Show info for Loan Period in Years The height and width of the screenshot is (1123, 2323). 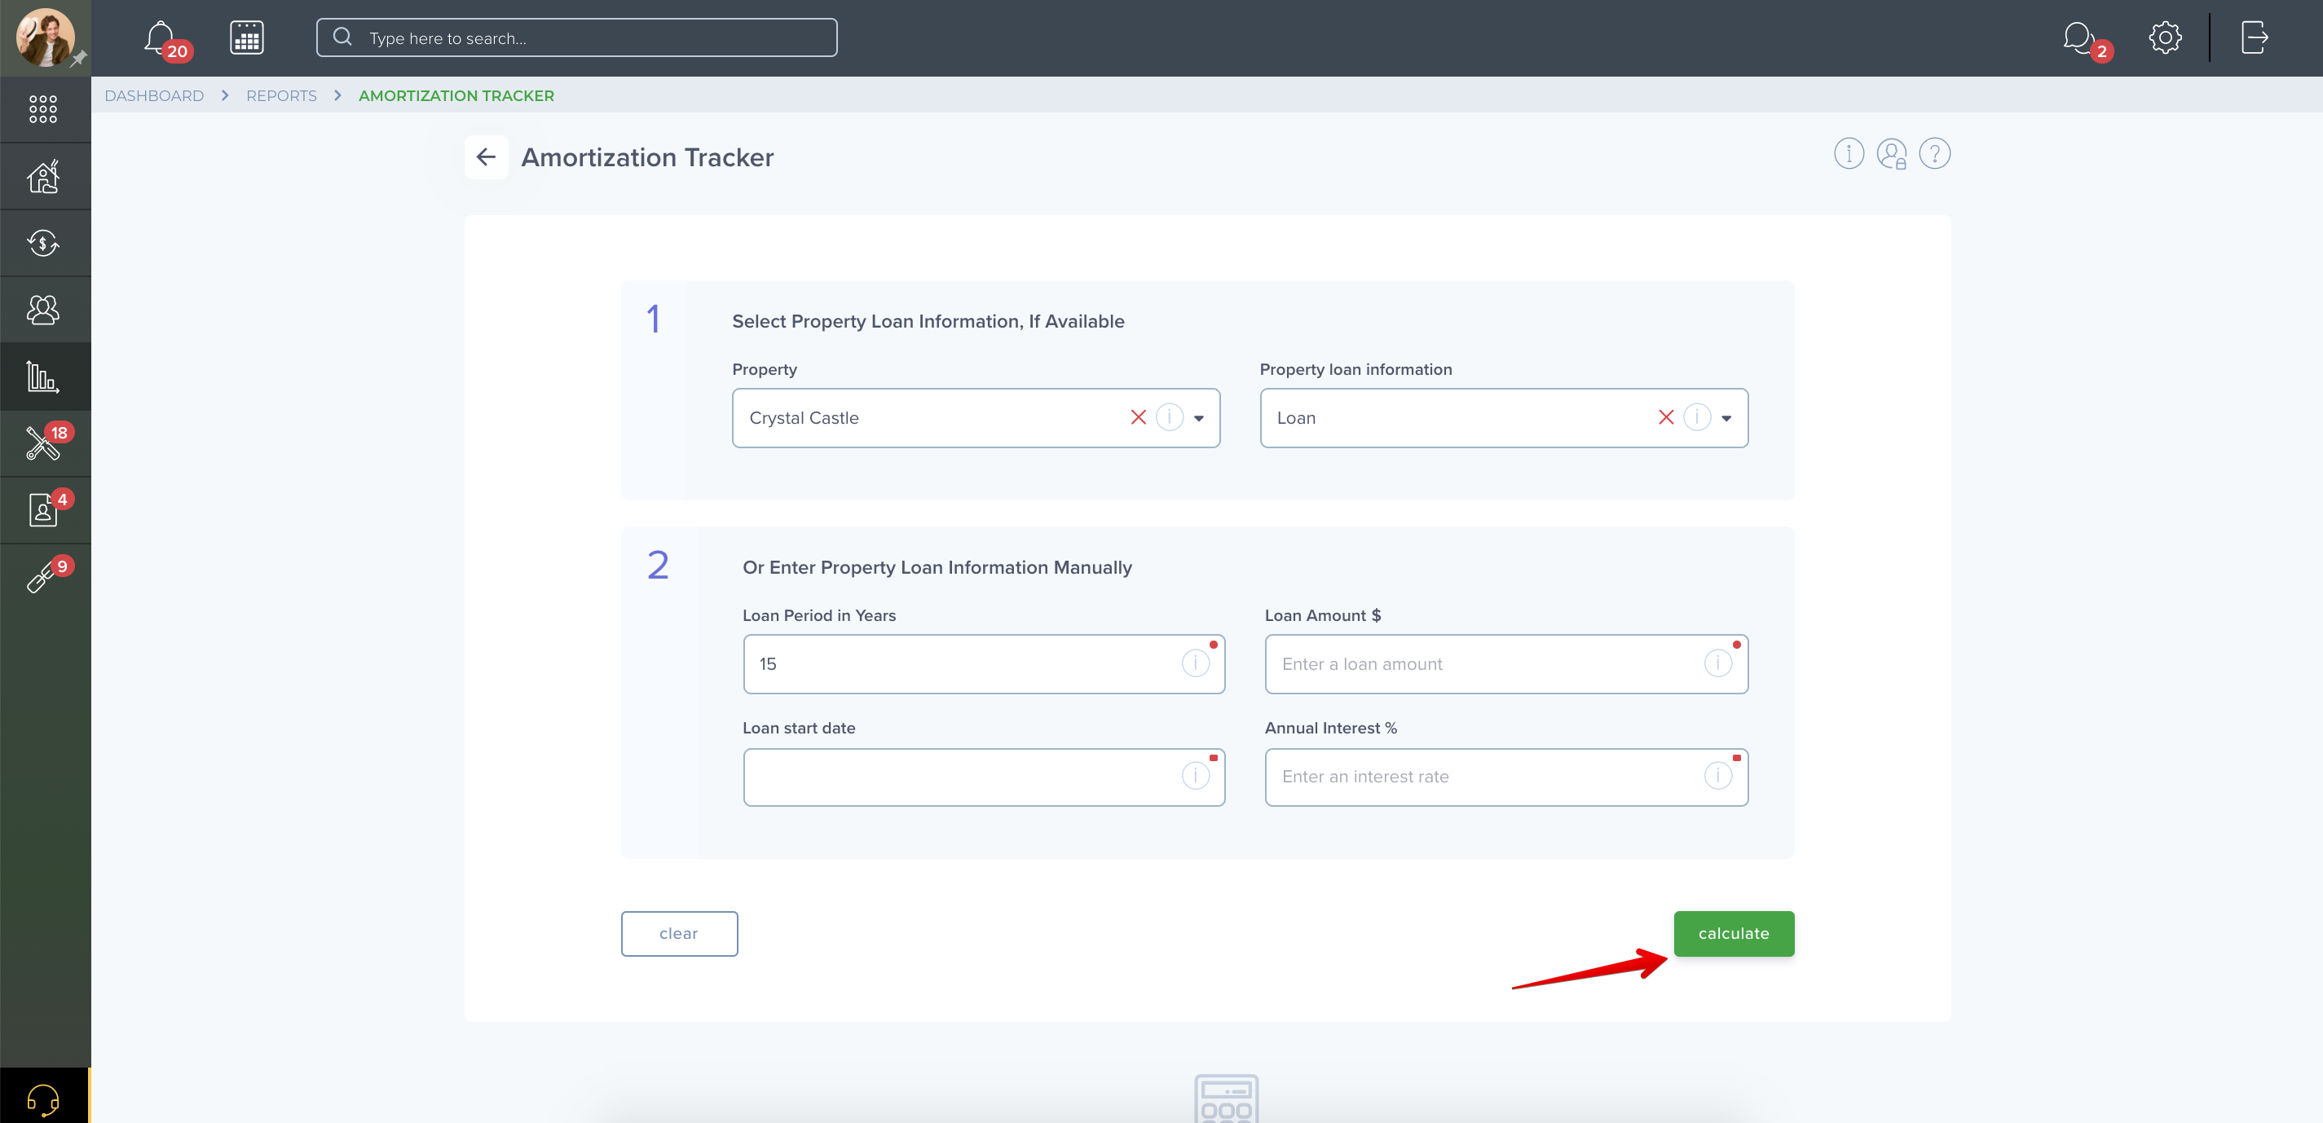(1196, 663)
